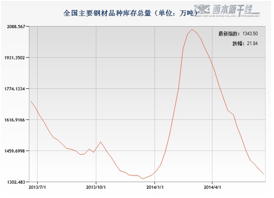The width and height of the screenshot is (274, 198).
Task: Select the 2013/10/1 x-axis date label
Action: 96,187
